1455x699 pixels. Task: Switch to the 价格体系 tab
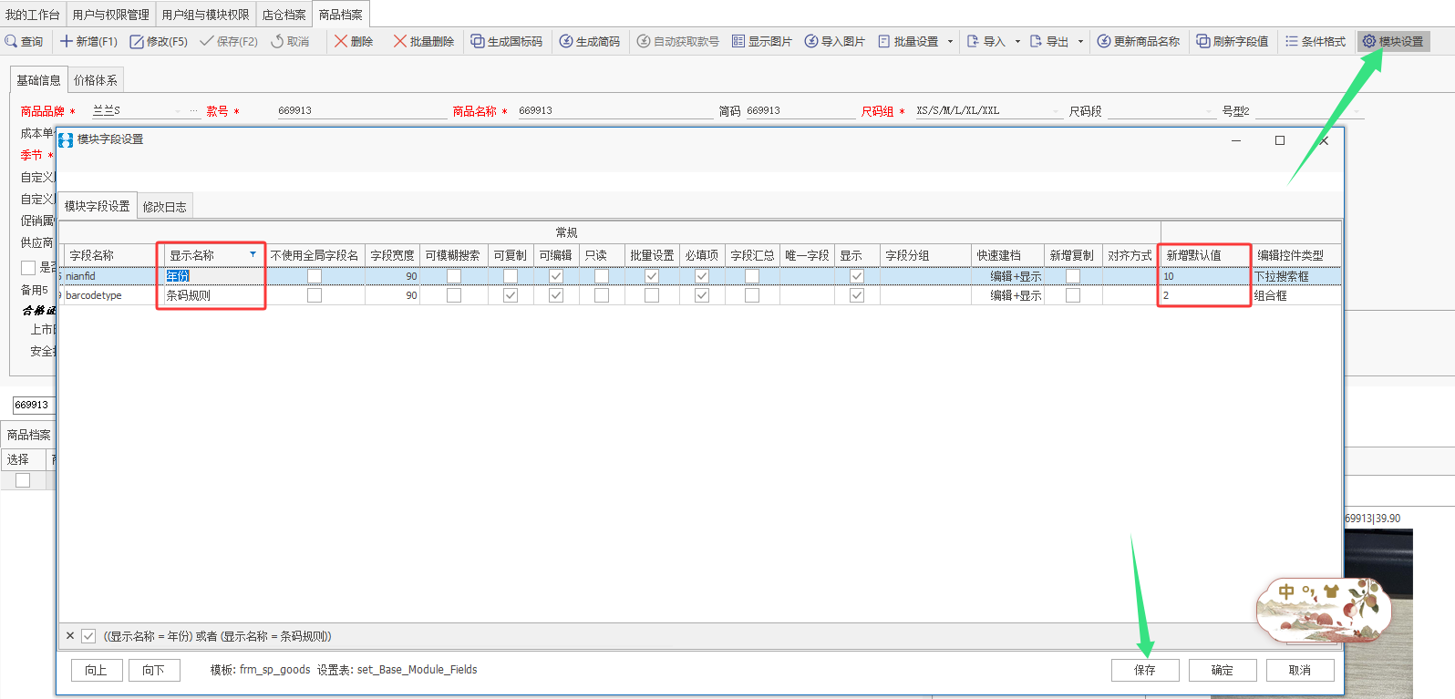[95, 80]
